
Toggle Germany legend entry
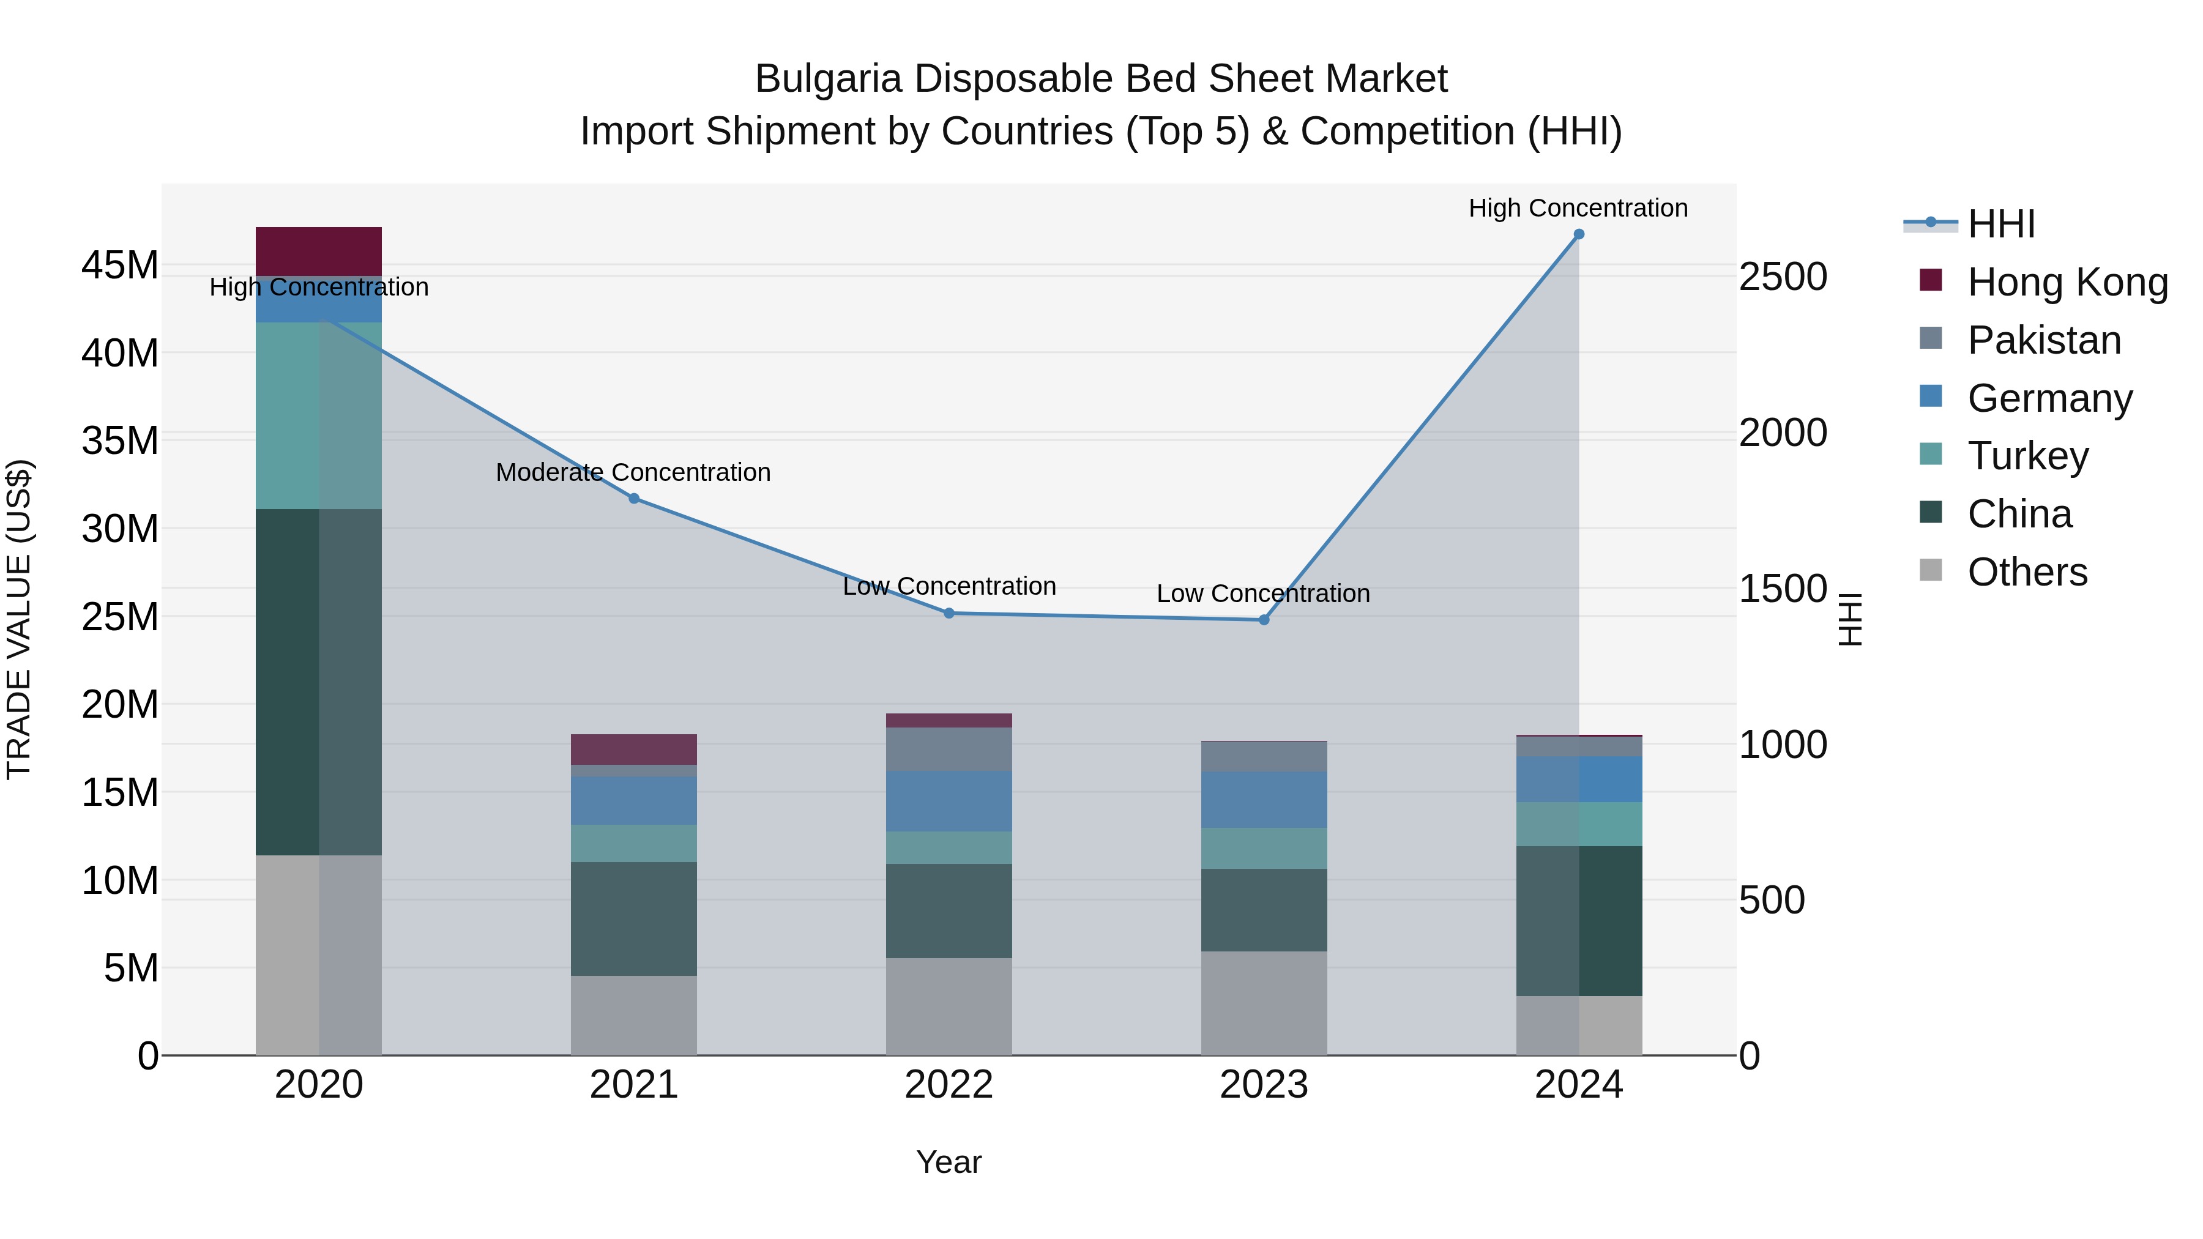[2027, 398]
